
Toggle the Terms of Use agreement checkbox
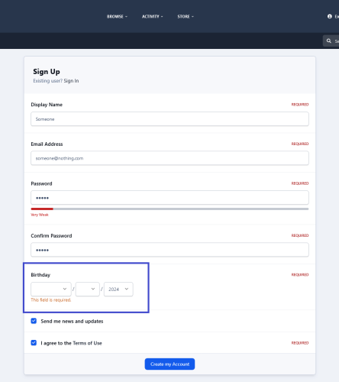coord(34,343)
